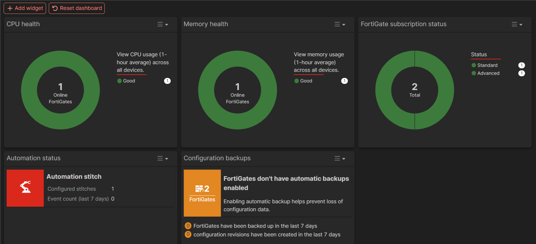Click the Automation stitch heading
Viewport: 536px width, 244px height.
(x=74, y=176)
